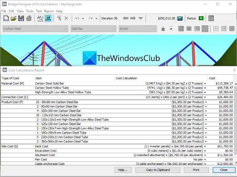Print the design with printer icon

pos(29,18)
